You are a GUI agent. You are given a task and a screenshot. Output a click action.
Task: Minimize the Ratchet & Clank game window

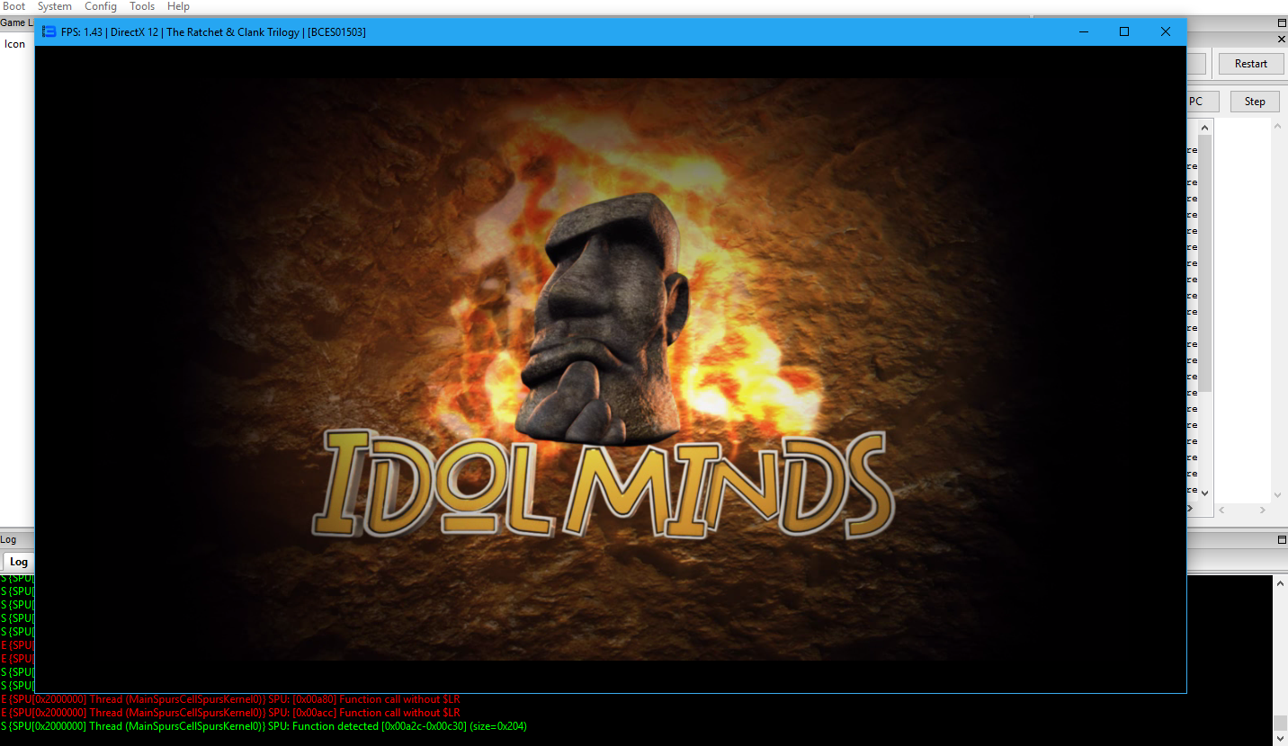pos(1083,31)
